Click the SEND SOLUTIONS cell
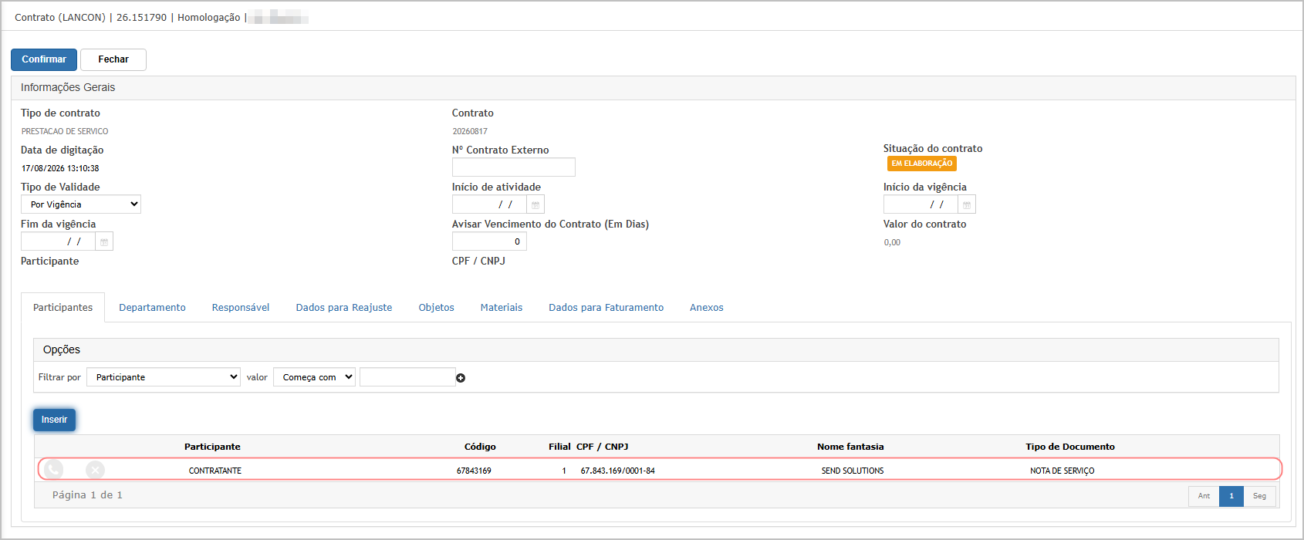 click(853, 471)
